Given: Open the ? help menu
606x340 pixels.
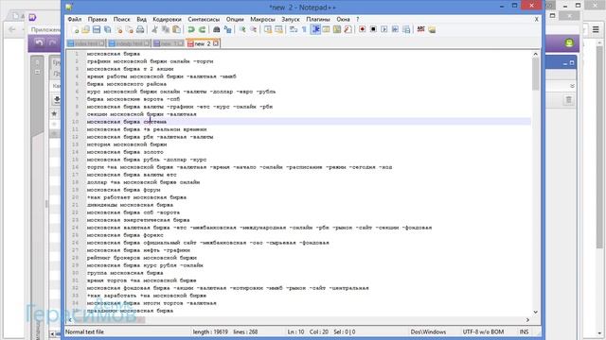Looking at the screenshot, I should pos(358,19).
